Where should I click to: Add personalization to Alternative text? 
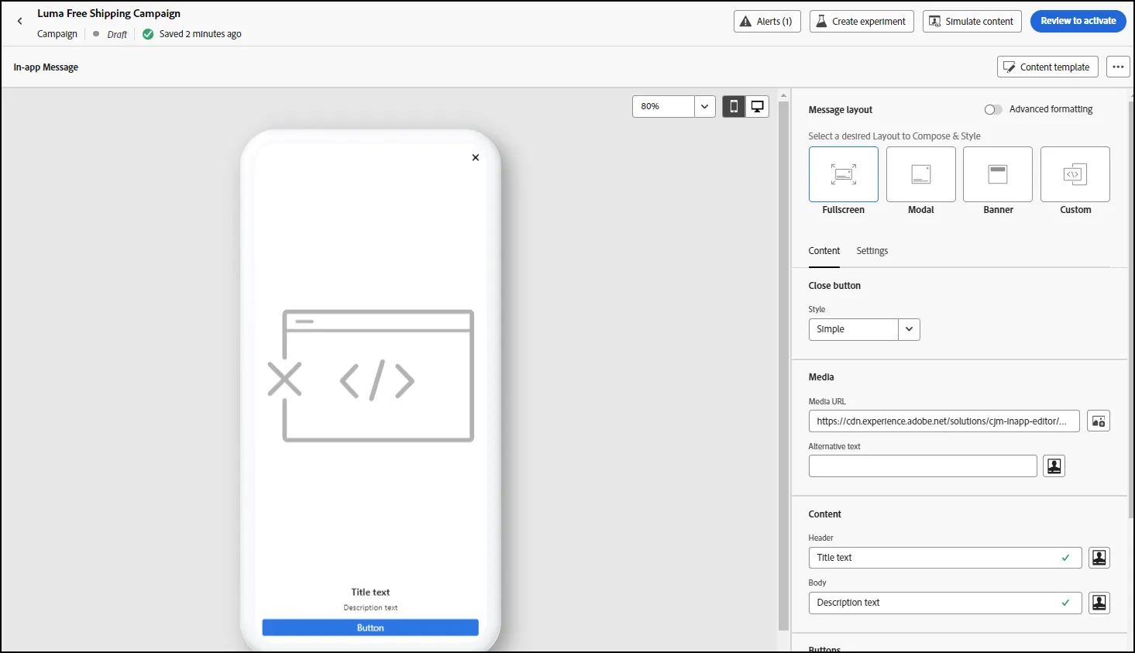[1054, 466]
